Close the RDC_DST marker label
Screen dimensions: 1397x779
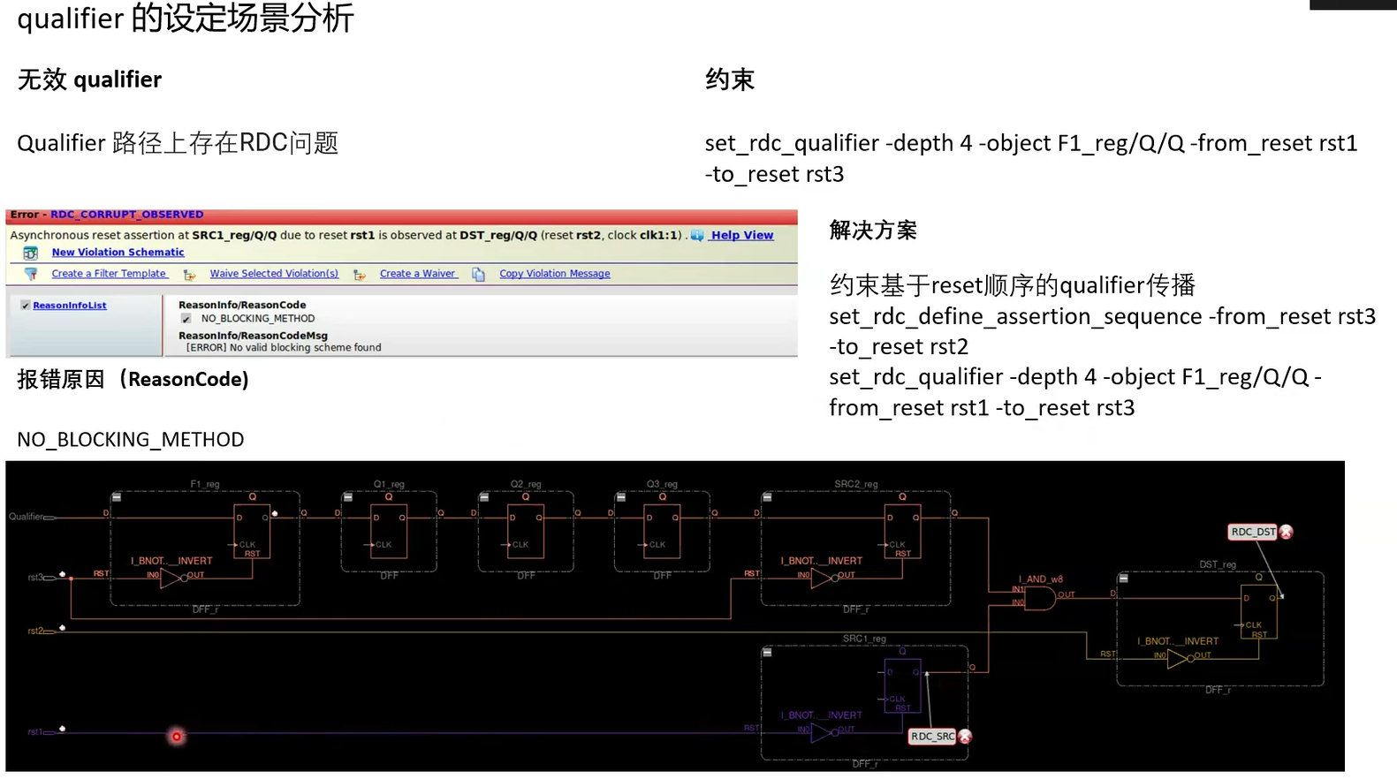click(1287, 532)
